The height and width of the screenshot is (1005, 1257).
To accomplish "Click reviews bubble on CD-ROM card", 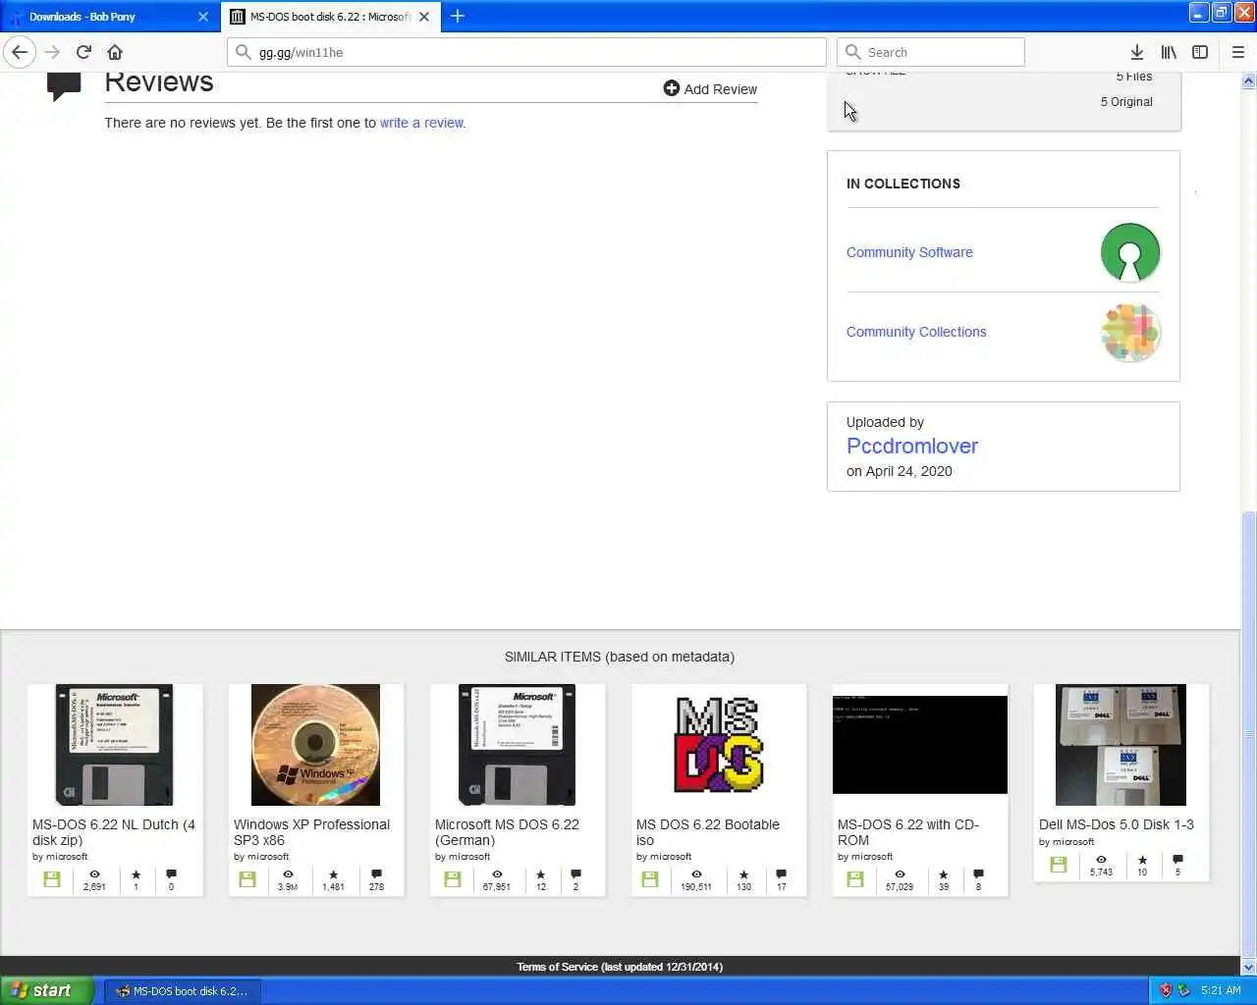I will coord(978,873).
